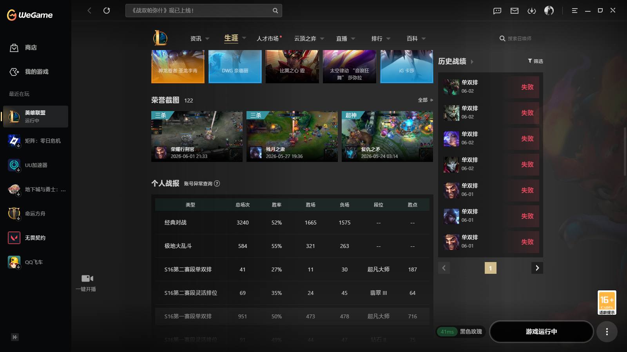Collapse the sidebar with bottom arrow icon
Image resolution: width=627 pixels, height=352 pixels.
click(15, 337)
